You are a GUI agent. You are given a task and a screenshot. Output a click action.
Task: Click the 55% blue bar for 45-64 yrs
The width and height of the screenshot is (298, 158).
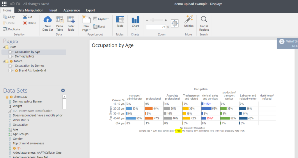[x=131, y=118]
